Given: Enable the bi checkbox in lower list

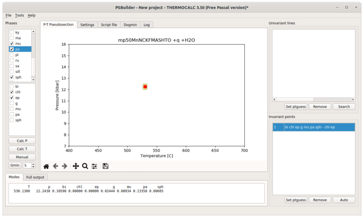Looking at the screenshot, I should coord(12,86).
